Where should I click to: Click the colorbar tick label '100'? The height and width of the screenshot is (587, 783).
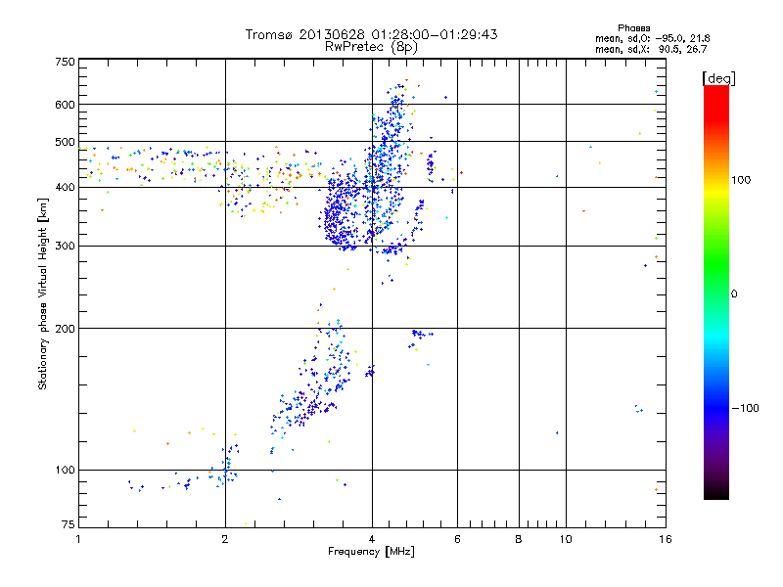(741, 180)
